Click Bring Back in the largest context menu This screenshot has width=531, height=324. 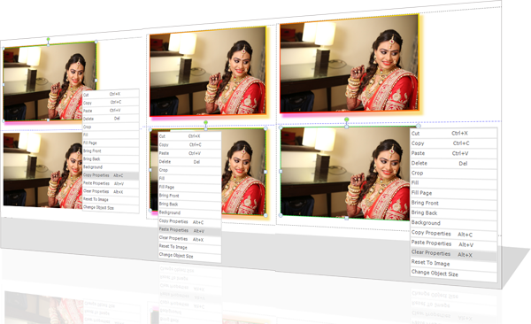pyautogui.click(x=453, y=213)
